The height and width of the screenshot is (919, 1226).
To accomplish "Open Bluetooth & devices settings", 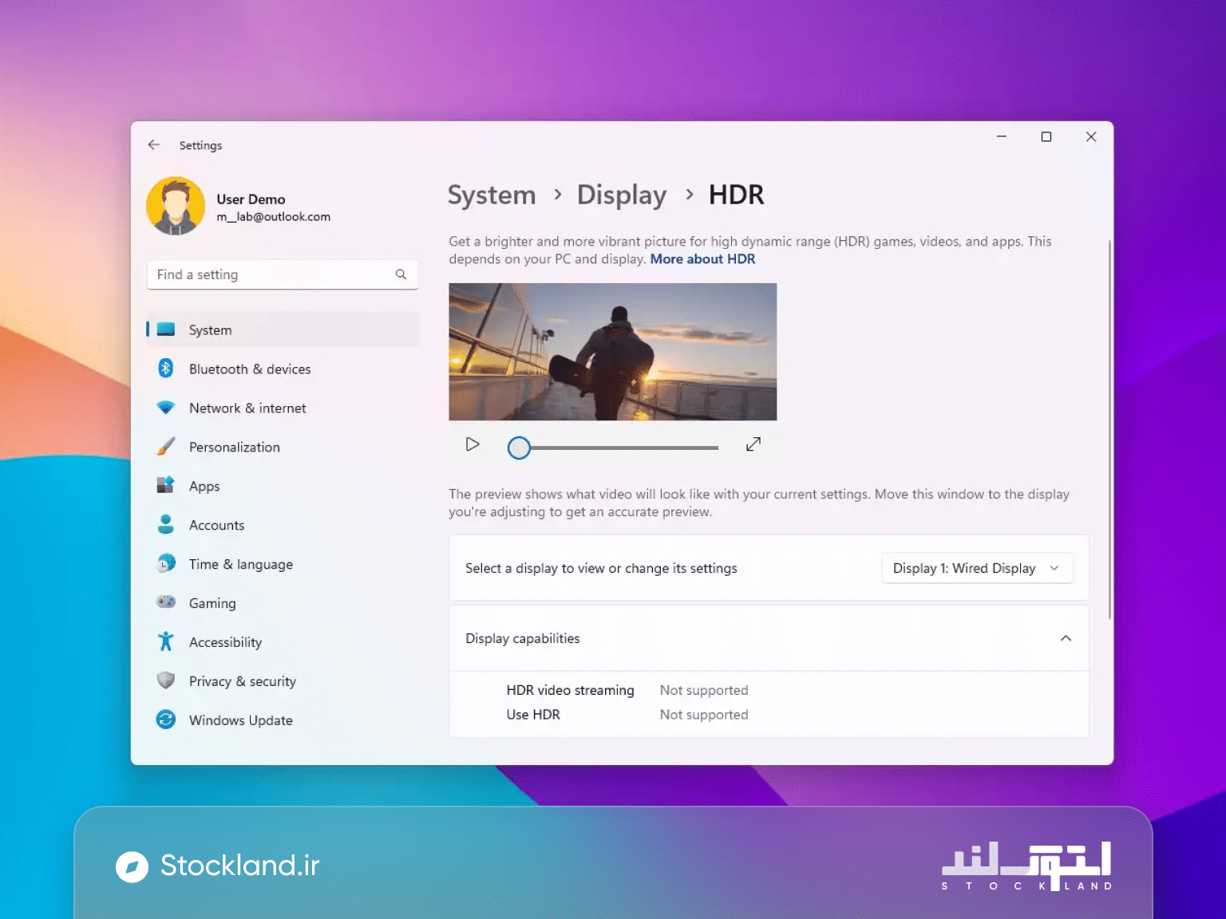I will [x=283, y=369].
